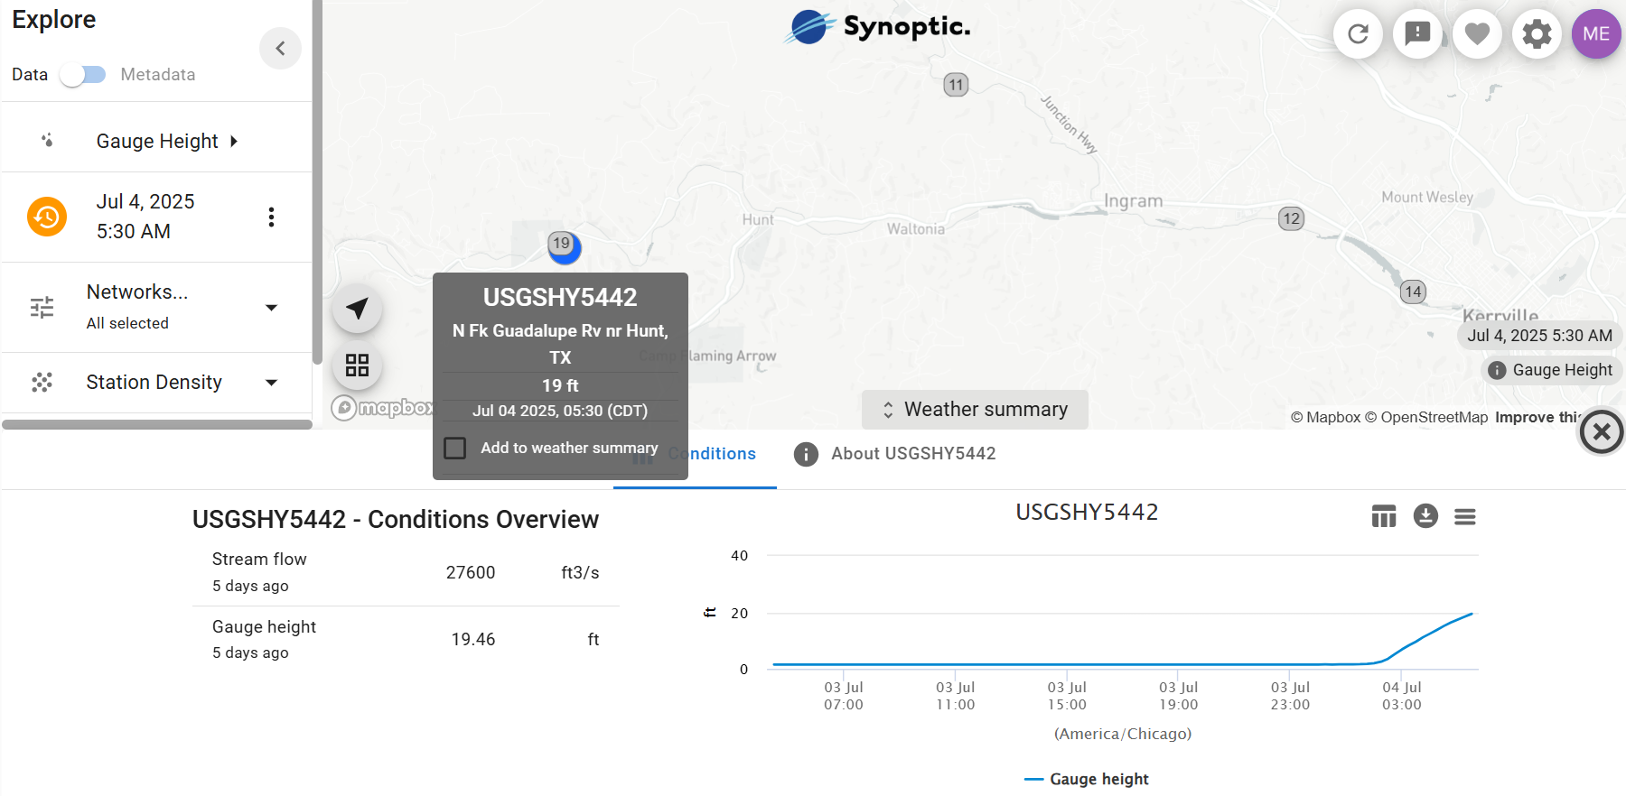Close the station detail panel
1626x796 pixels.
[1602, 432]
